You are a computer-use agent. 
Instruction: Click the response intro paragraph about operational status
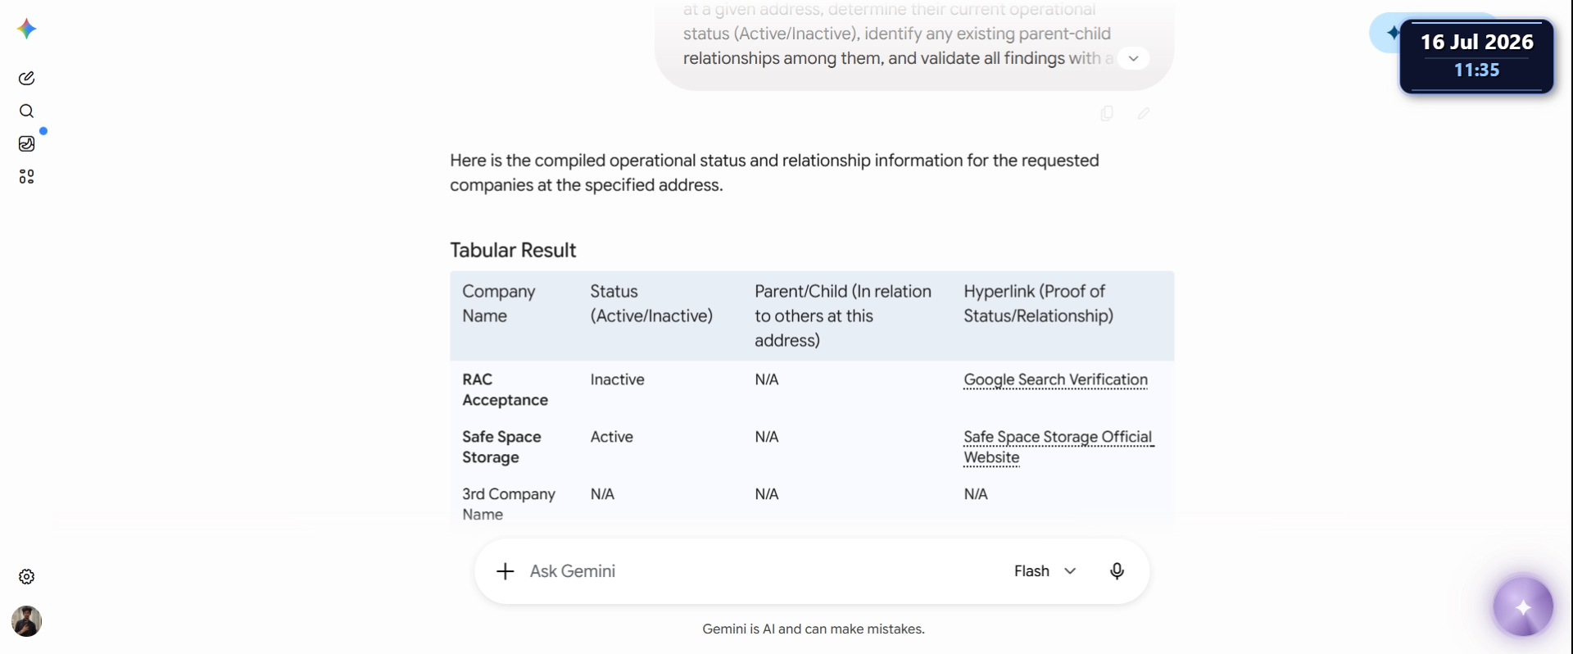point(774,173)
